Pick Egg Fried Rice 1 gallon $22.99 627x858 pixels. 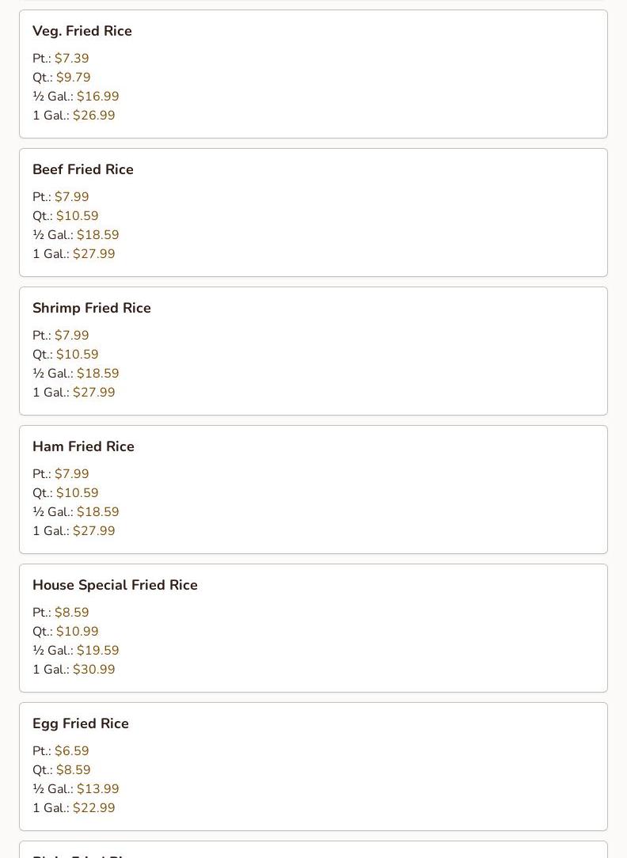click(x=93, y=808)
